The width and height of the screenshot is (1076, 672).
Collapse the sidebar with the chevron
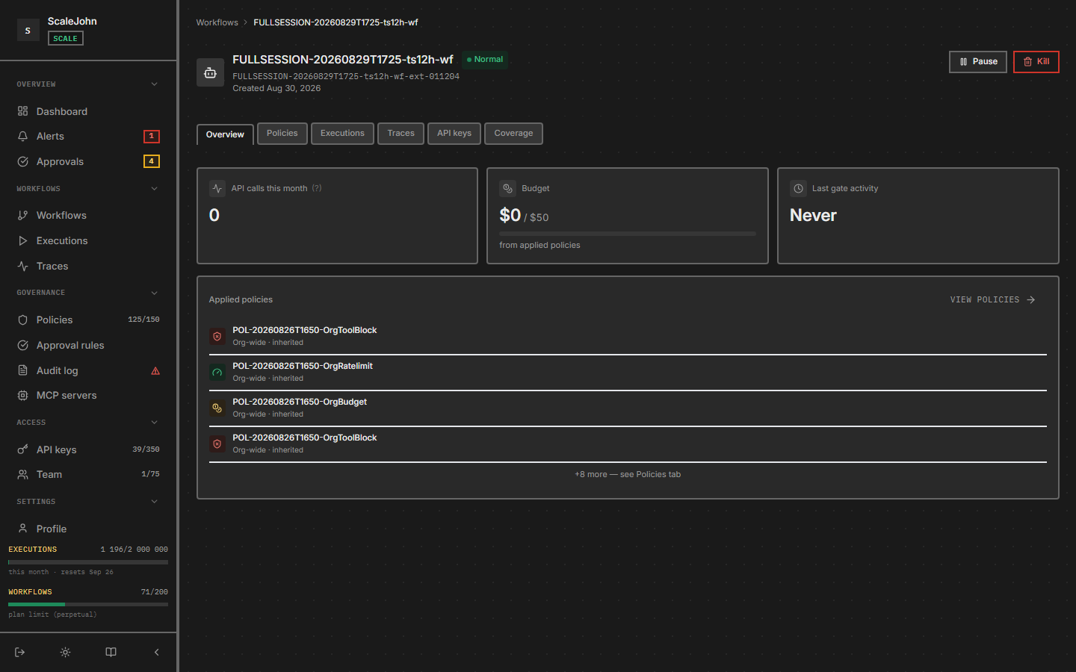click(x=156, y=652)
